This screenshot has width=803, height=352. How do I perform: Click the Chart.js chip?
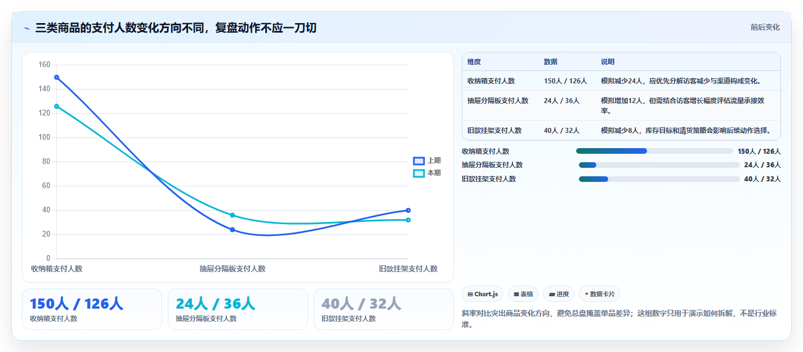483,294
